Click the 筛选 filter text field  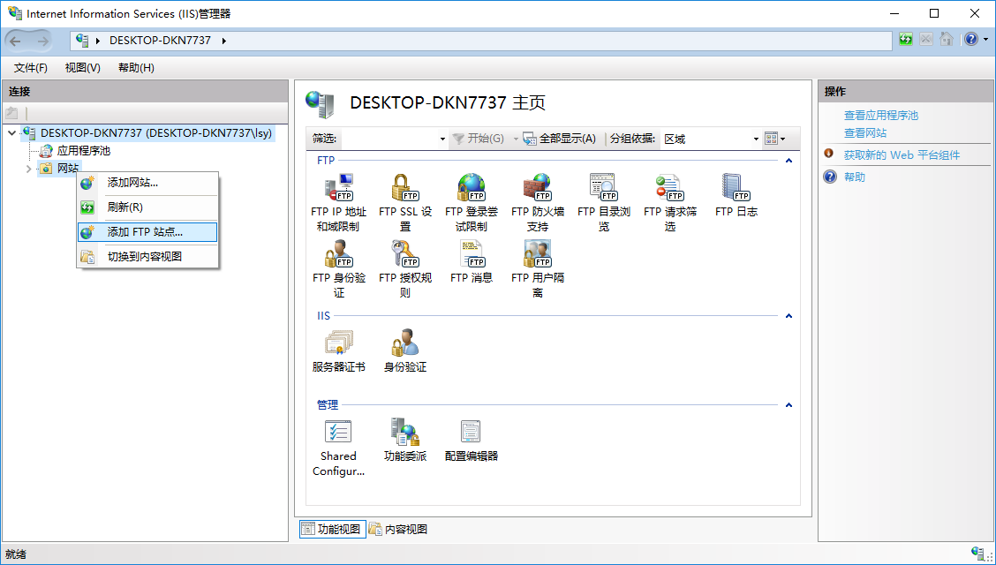click(389, 139)
